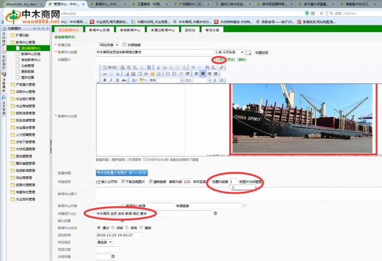Switch to the 移动分类 tab
This screenshot has width=382, height=261.
(212, 30)
